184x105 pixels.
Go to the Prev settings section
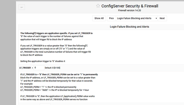(111, 18)
